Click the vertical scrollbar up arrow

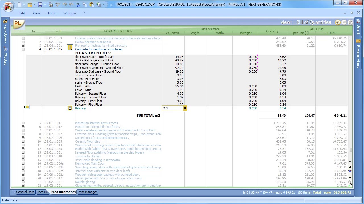(x=350, y=39)
